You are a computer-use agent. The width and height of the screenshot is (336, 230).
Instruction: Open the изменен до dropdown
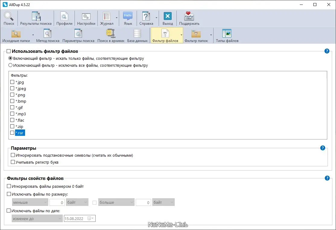pyautogui.click(x=37, y=219)
